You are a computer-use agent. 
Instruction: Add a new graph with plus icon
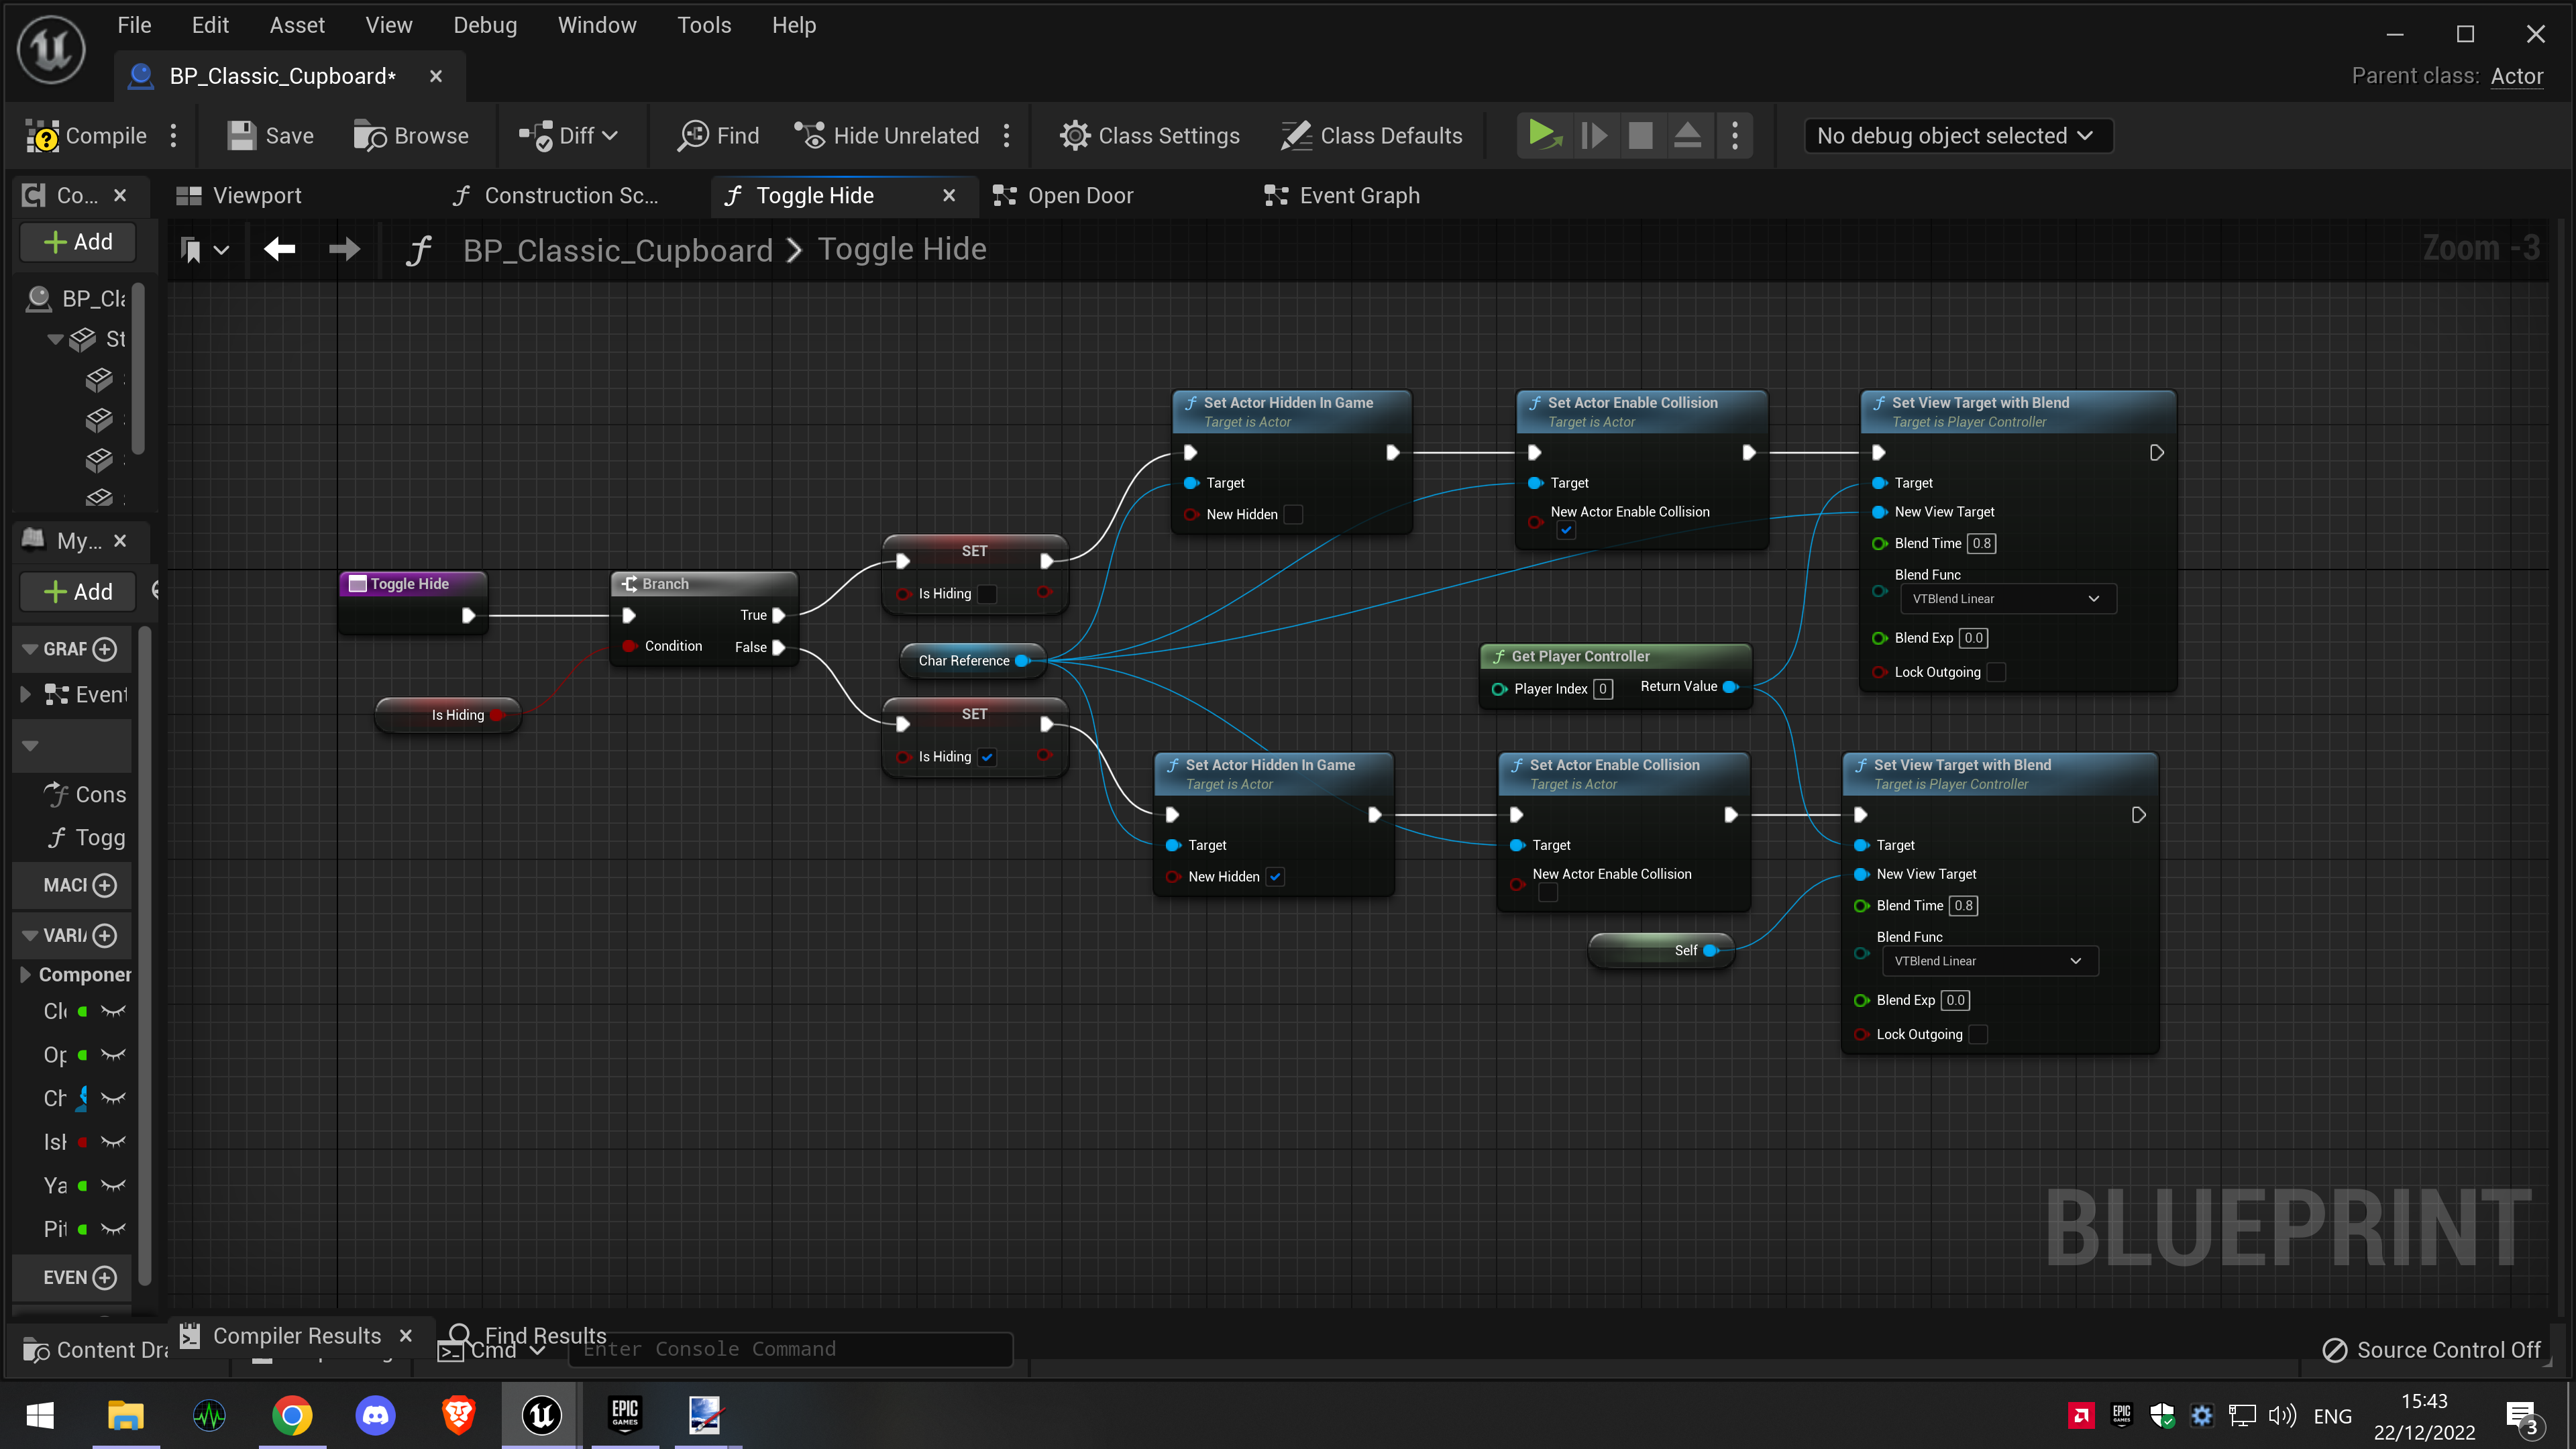click(x=104, y=649)
